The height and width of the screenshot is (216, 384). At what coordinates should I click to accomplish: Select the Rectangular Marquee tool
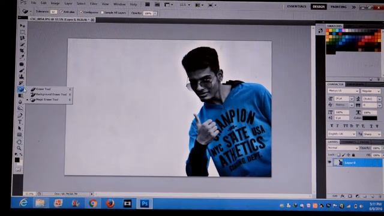22,32
